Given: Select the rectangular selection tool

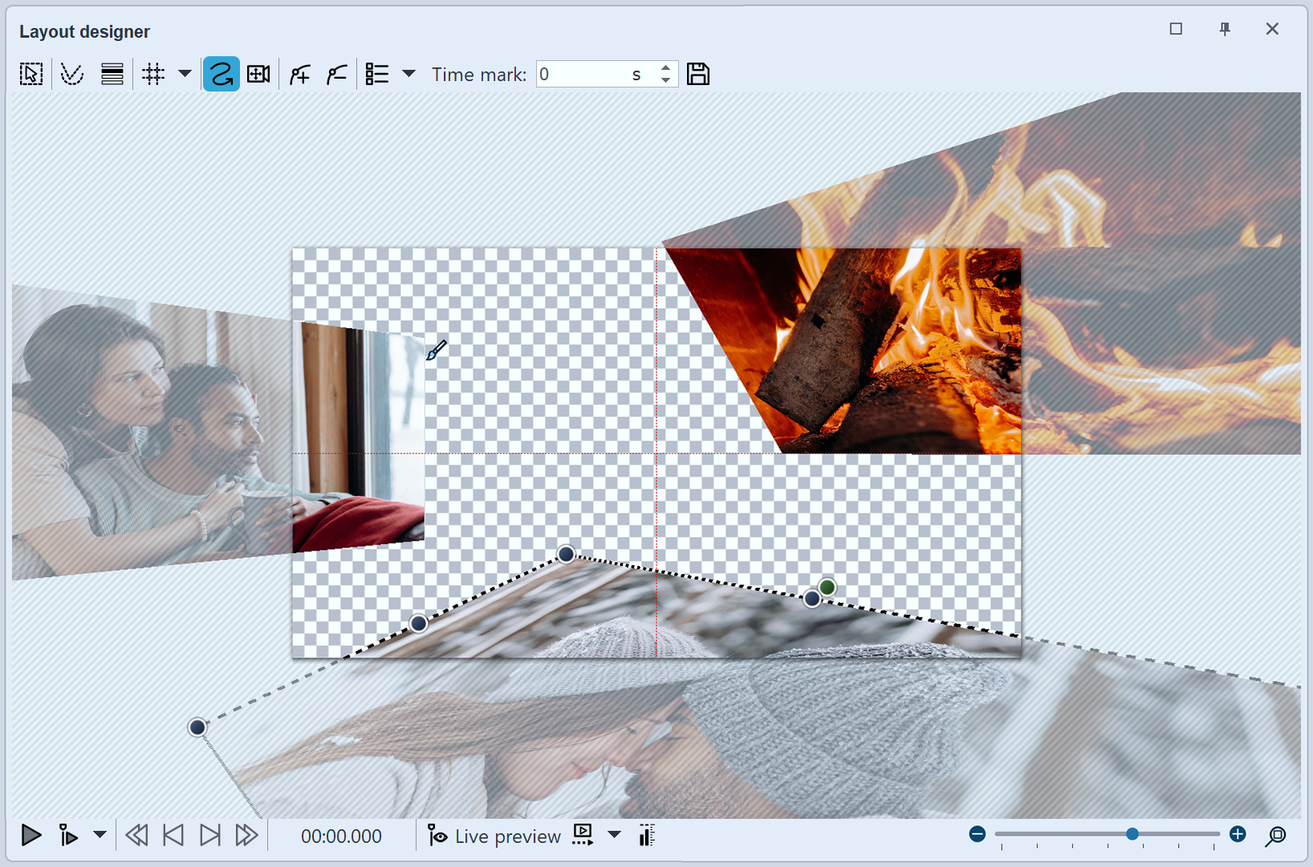Looking at the screenshot, I should click(x=30, y=73).
